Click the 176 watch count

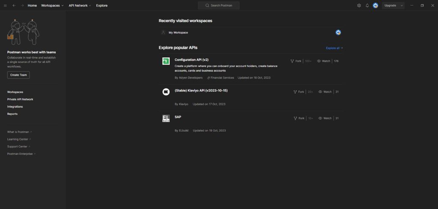tap(336, 61)
